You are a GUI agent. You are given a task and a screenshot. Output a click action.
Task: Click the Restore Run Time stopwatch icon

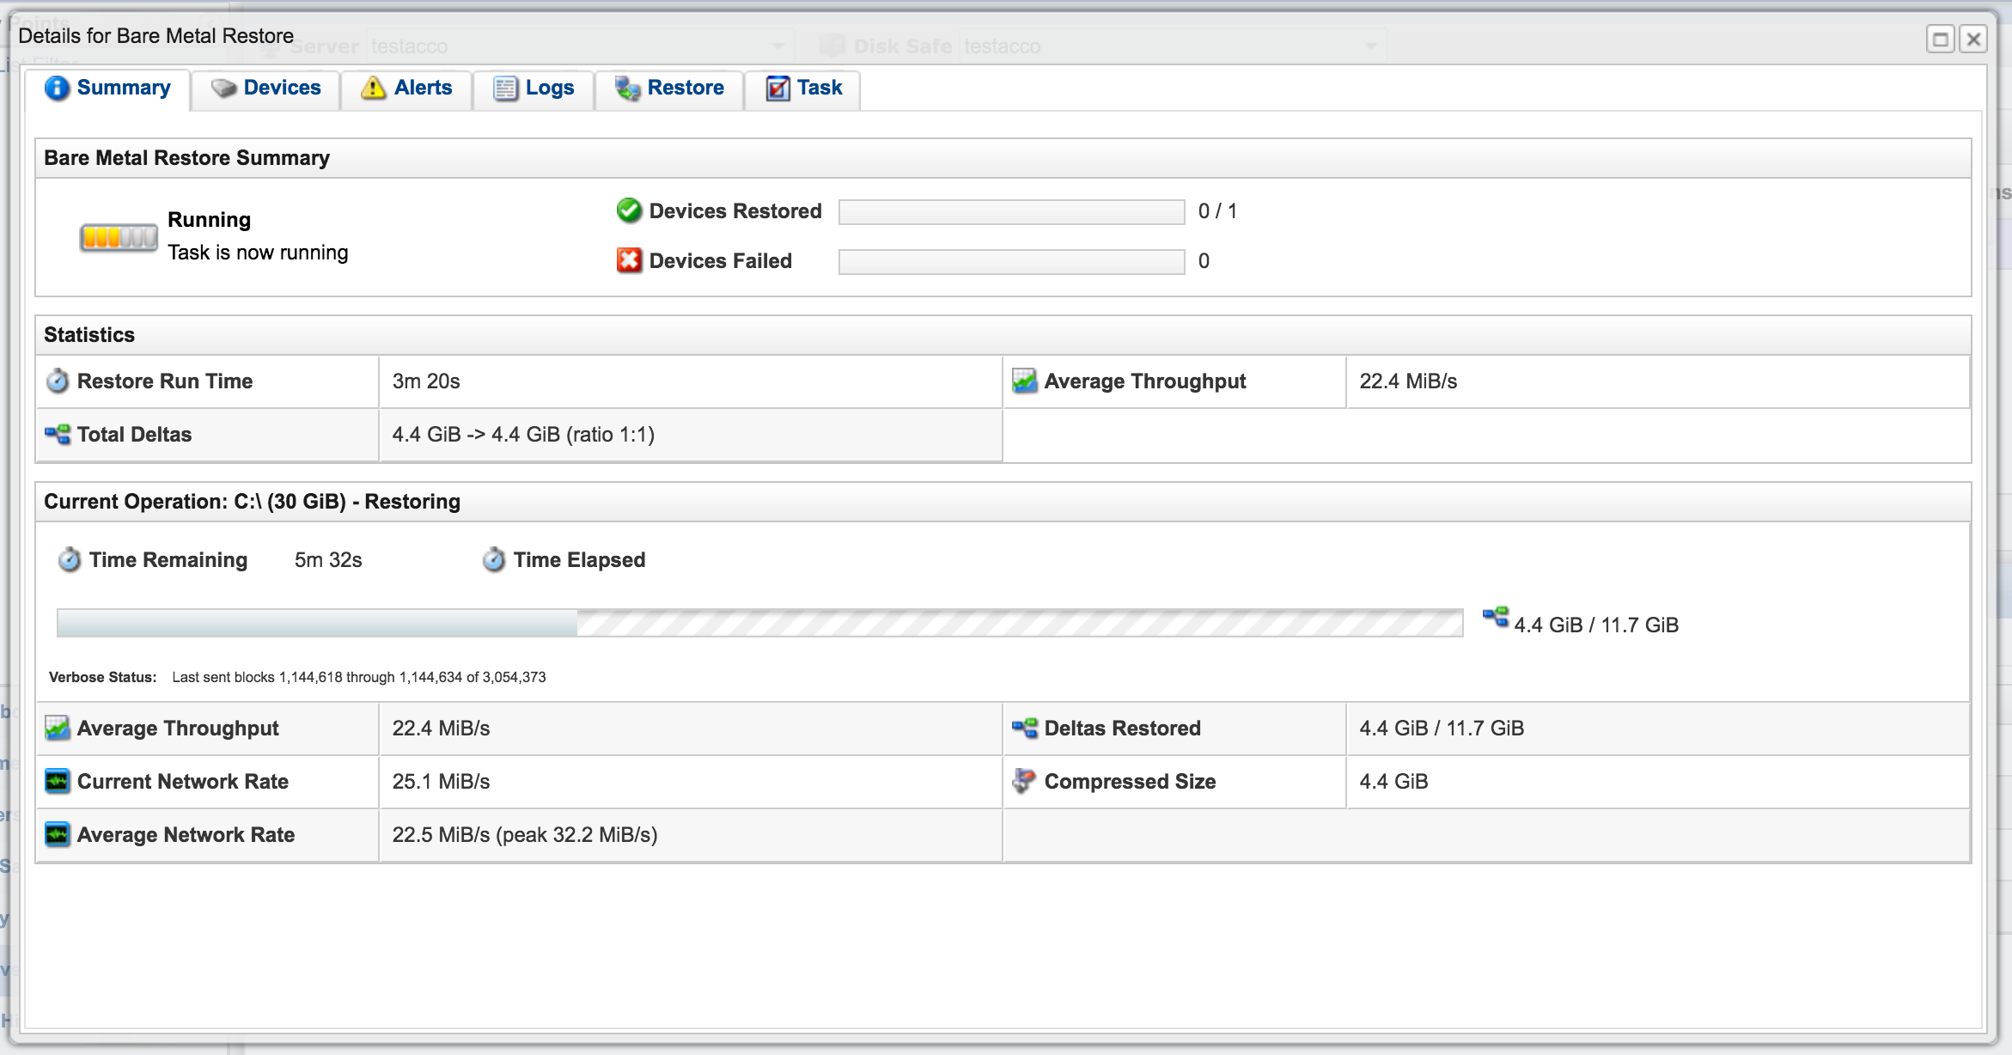(x=58, y=381)
